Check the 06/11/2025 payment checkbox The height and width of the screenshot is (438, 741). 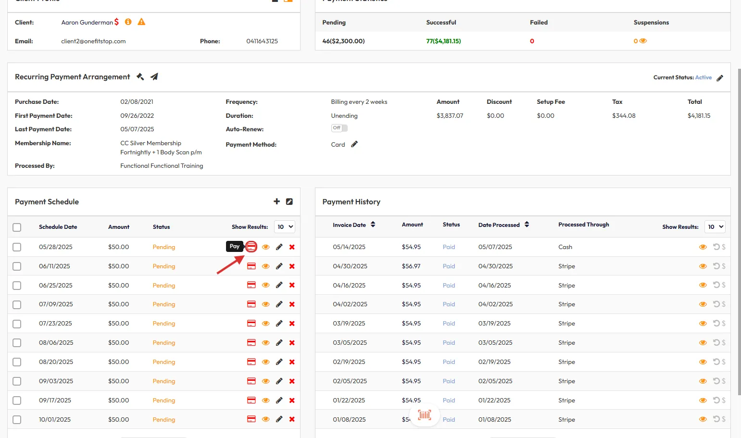17,266
